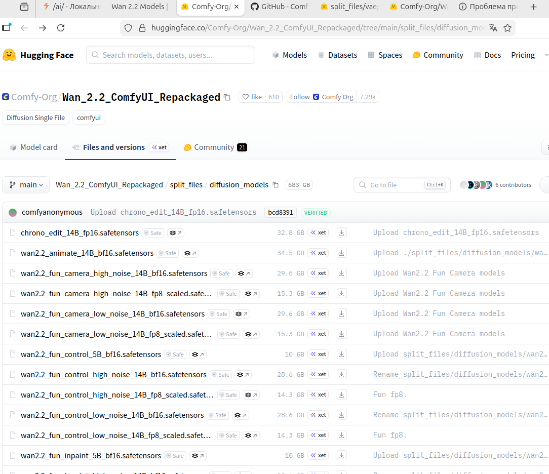Switch to the GitHub - Comf browser tab
549x474 pixels.
pyautogui.click(x=280, y=7)
